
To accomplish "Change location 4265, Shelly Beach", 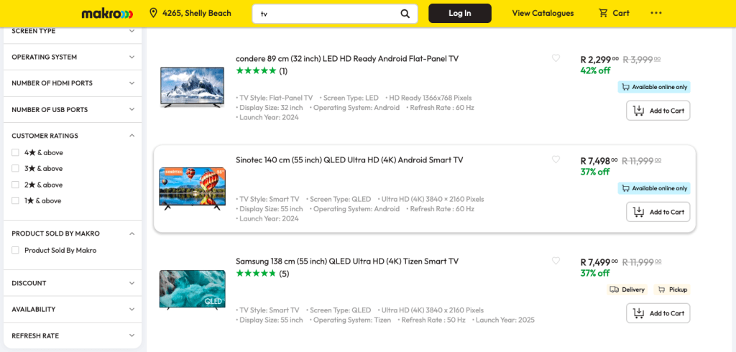I will (197, 13).
